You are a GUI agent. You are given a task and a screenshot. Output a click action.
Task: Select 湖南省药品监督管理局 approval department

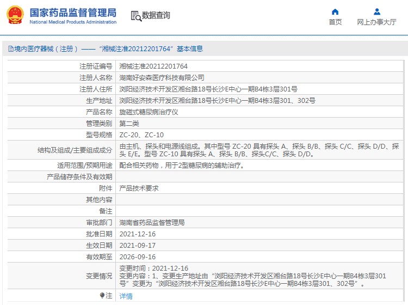152,222
